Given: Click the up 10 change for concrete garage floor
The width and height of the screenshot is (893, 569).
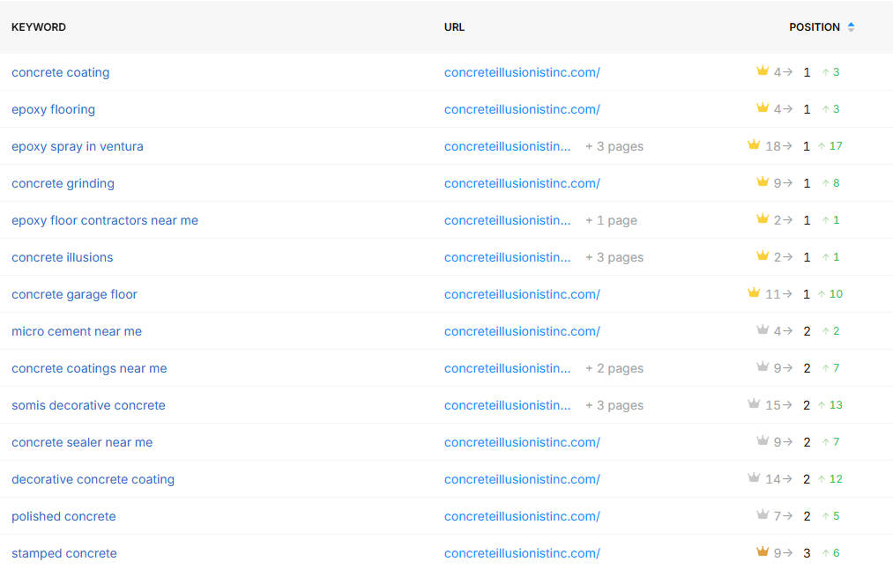Looking at the screenshot, I should pos(830,293).
